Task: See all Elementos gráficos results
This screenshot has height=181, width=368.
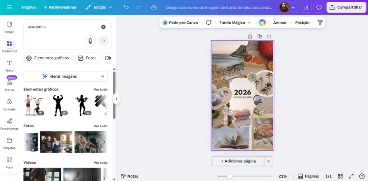Action: [101, 90]
